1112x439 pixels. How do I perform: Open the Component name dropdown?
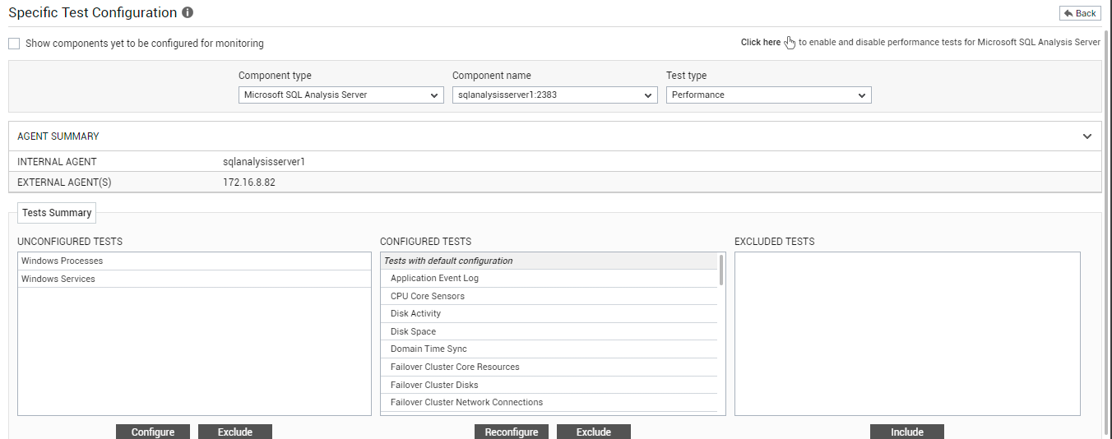tap(555, 95)
